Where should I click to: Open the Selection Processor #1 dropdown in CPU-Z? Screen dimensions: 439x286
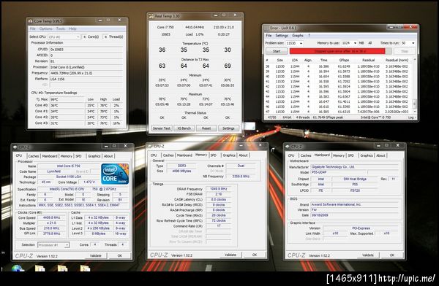tap(53, 244)
